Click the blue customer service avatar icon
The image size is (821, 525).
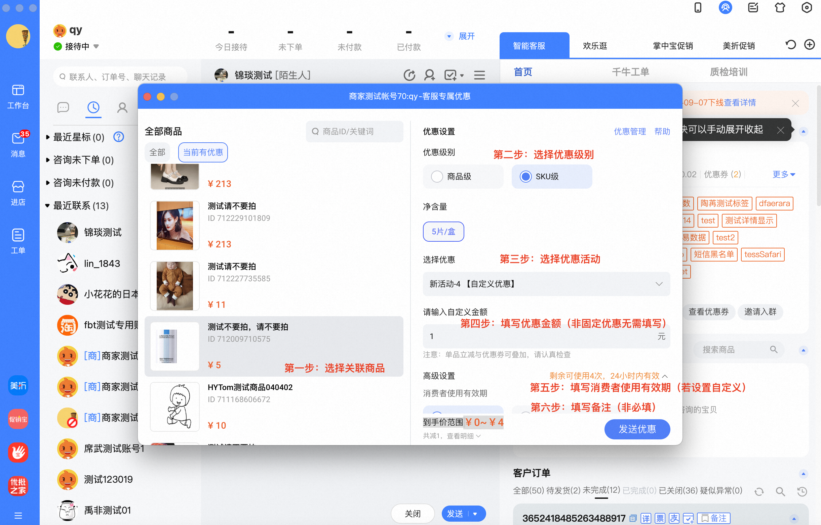coord(725,7)
